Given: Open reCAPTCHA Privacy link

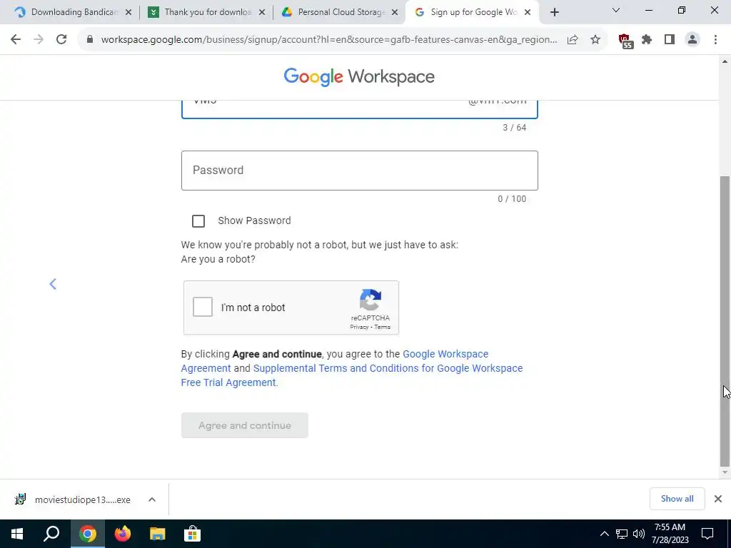Looking at the screenshot, I should tap(359, 327).
